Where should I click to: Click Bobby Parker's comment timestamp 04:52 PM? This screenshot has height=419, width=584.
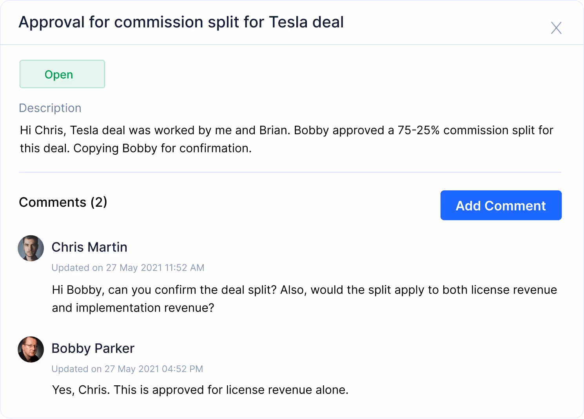click(127, 369)
